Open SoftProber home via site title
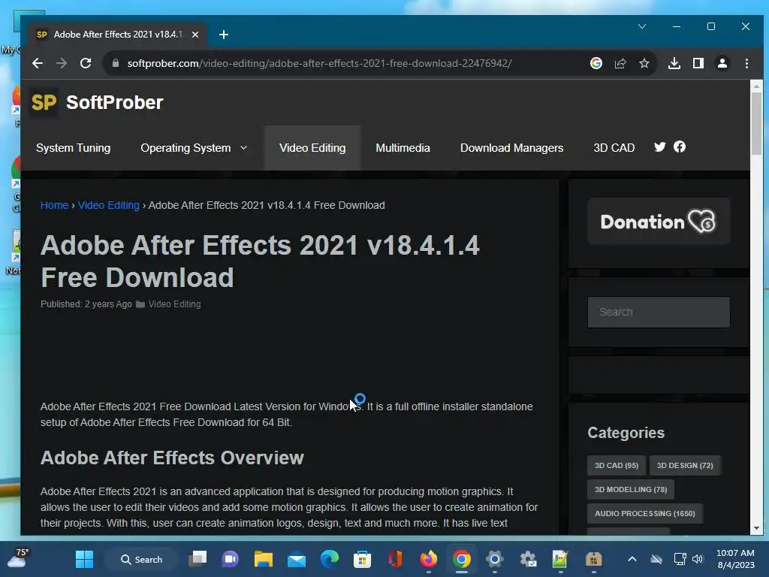The width and height of the screenshot is (769, 577). 114,102
